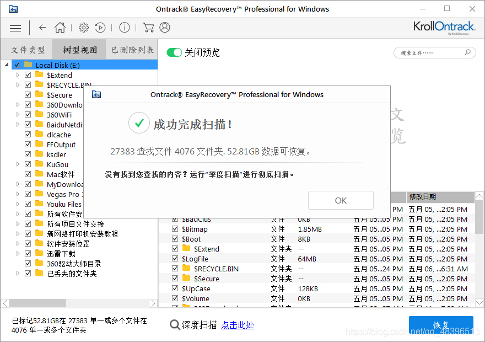Click the OK button on scan dialog
The width and height of the screenshot is (485, 342).
pyautogui.click(x=341, y=200)
